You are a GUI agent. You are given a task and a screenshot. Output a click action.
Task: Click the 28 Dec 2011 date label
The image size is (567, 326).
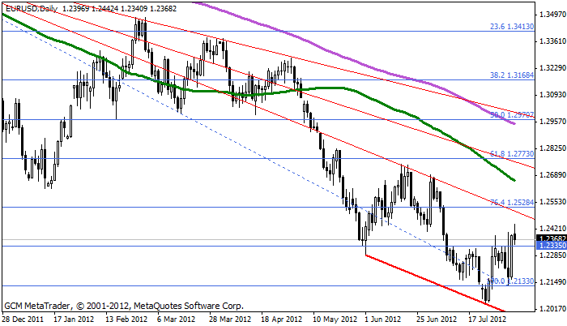tap(23, 320)
